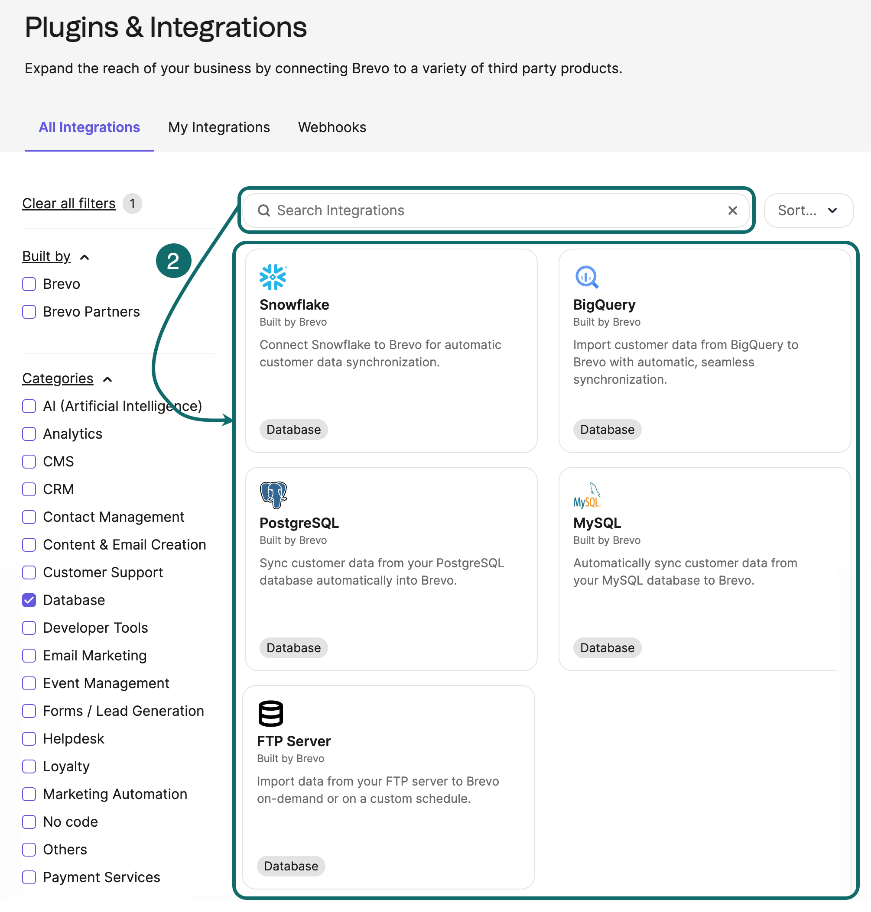Uncheck the Database category filter
Screen dimensions: 871x912
click(29, 600)
